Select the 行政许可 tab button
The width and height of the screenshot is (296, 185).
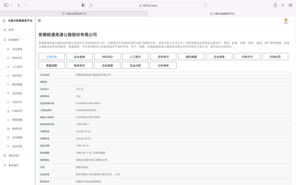(247, 57)
